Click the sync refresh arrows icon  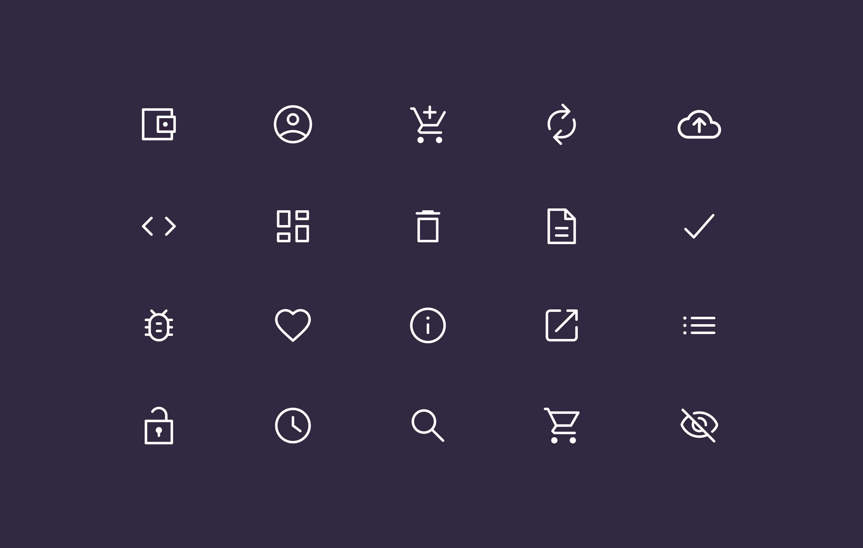(x=562, y=124)
